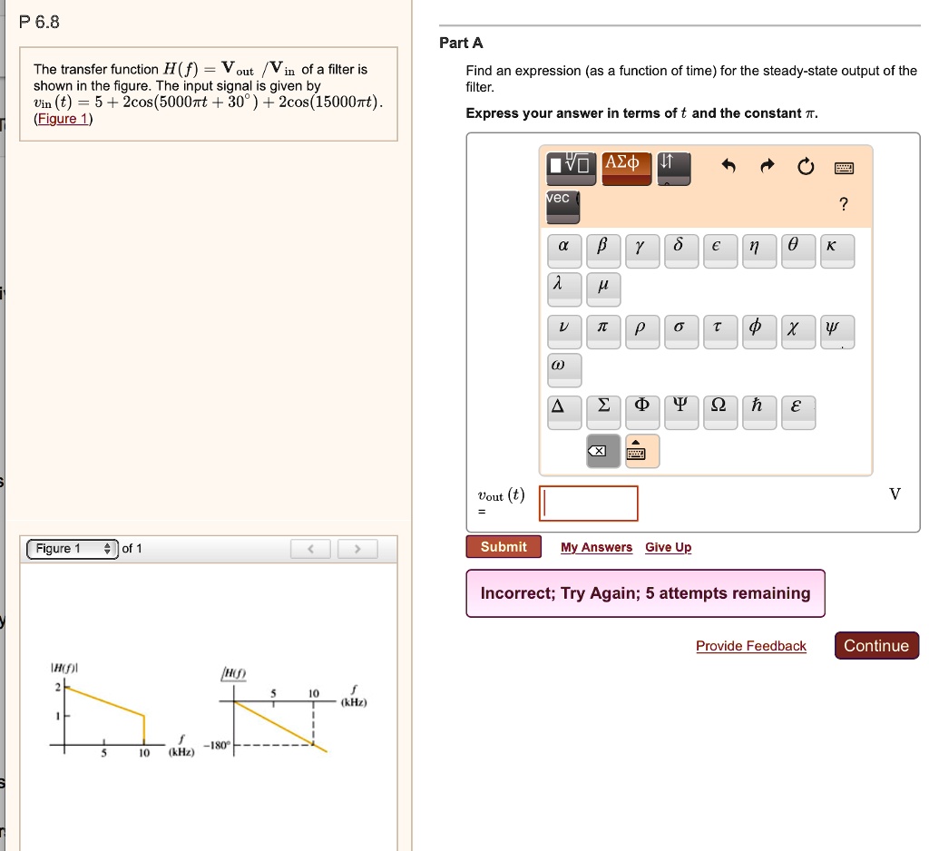The height and width of the screenshot is (851, 929).
Task: Insert capital Phi symbol
Action: coord(642,413)
